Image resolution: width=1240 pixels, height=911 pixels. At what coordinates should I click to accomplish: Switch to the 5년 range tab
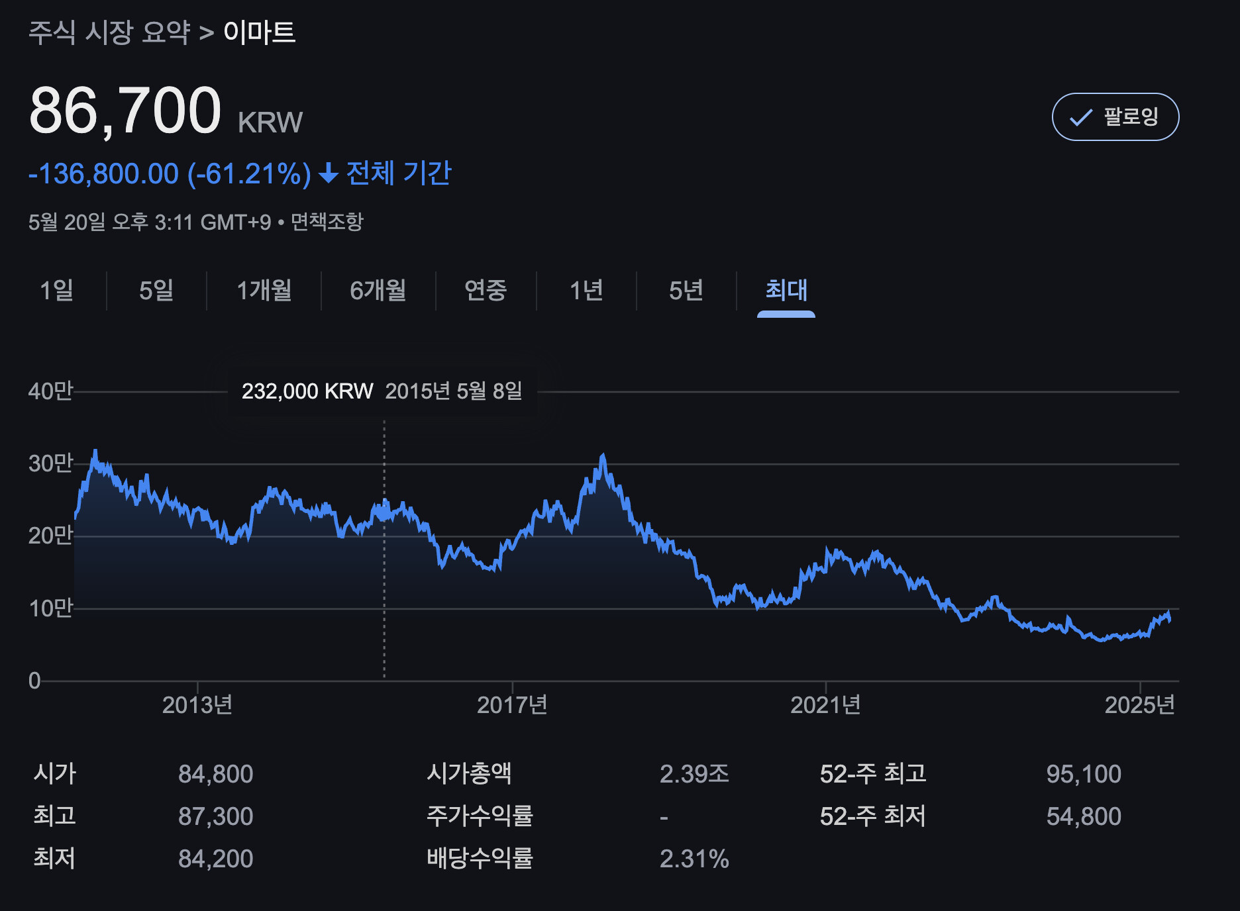point(686,290)
